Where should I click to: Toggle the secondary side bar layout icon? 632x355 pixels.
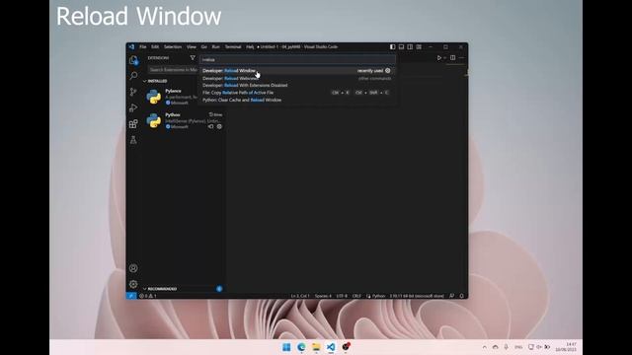click(x=410, y=46)
